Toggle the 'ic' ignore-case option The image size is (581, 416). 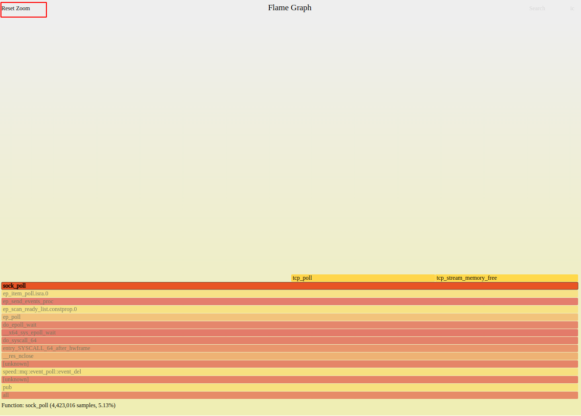click(572, 9)
